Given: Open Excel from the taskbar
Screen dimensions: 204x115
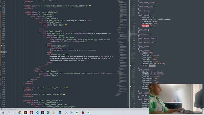Looking at the screenshot, I should (x=48, y=113).
